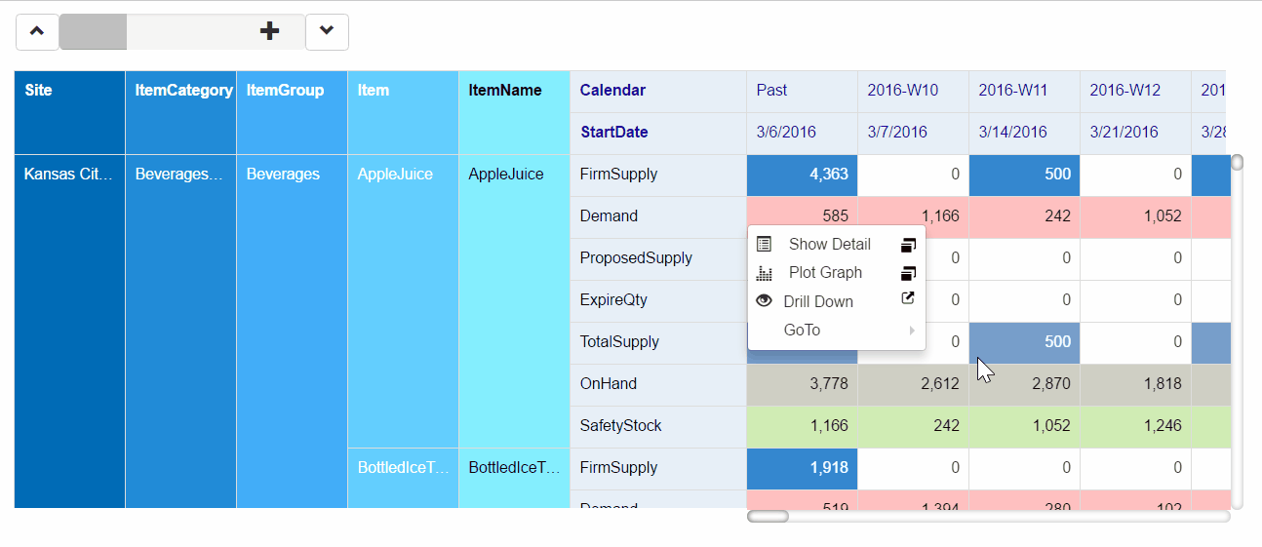Click the eye icon beside Drill Down

tap(765, 301)
